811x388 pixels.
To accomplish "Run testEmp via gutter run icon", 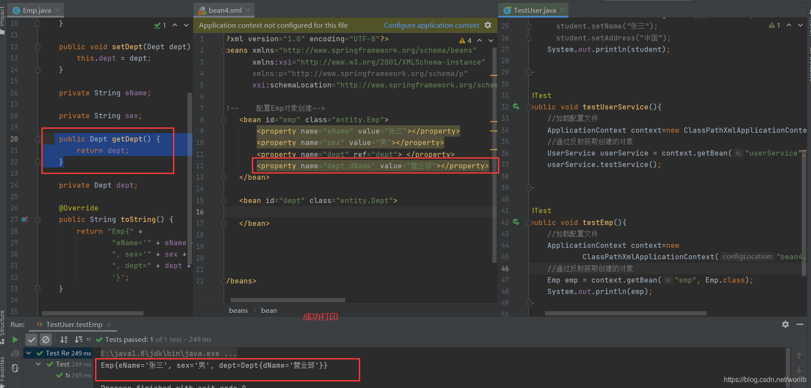I will 516,222.
